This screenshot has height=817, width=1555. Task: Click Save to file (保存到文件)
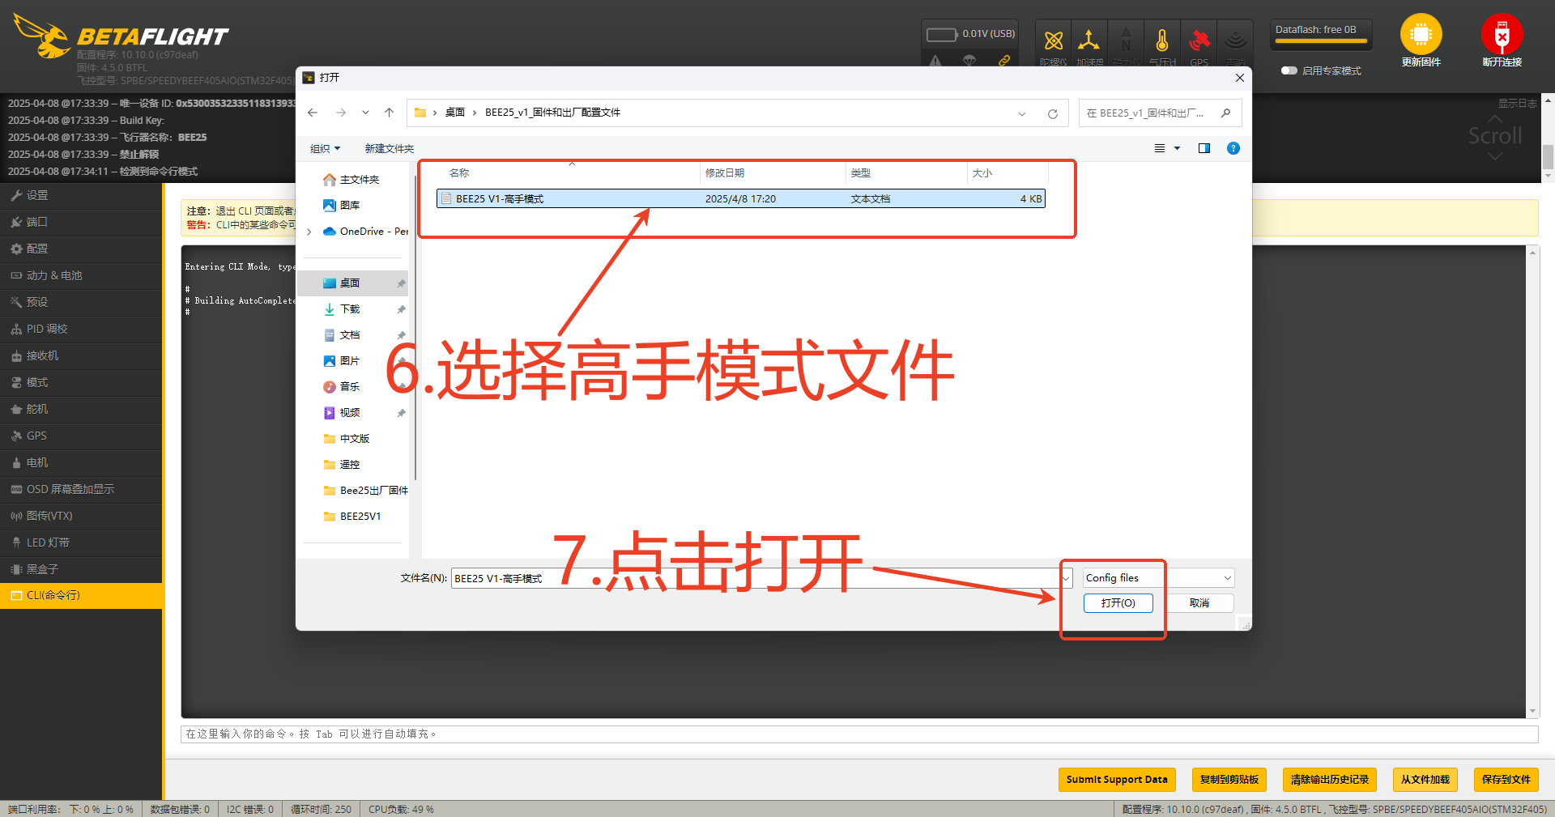1506,780
